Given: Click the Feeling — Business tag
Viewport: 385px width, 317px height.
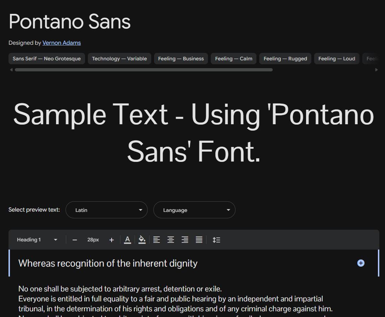Looking at the screenshot, I should pyautogui.click(x=181, y=59).
